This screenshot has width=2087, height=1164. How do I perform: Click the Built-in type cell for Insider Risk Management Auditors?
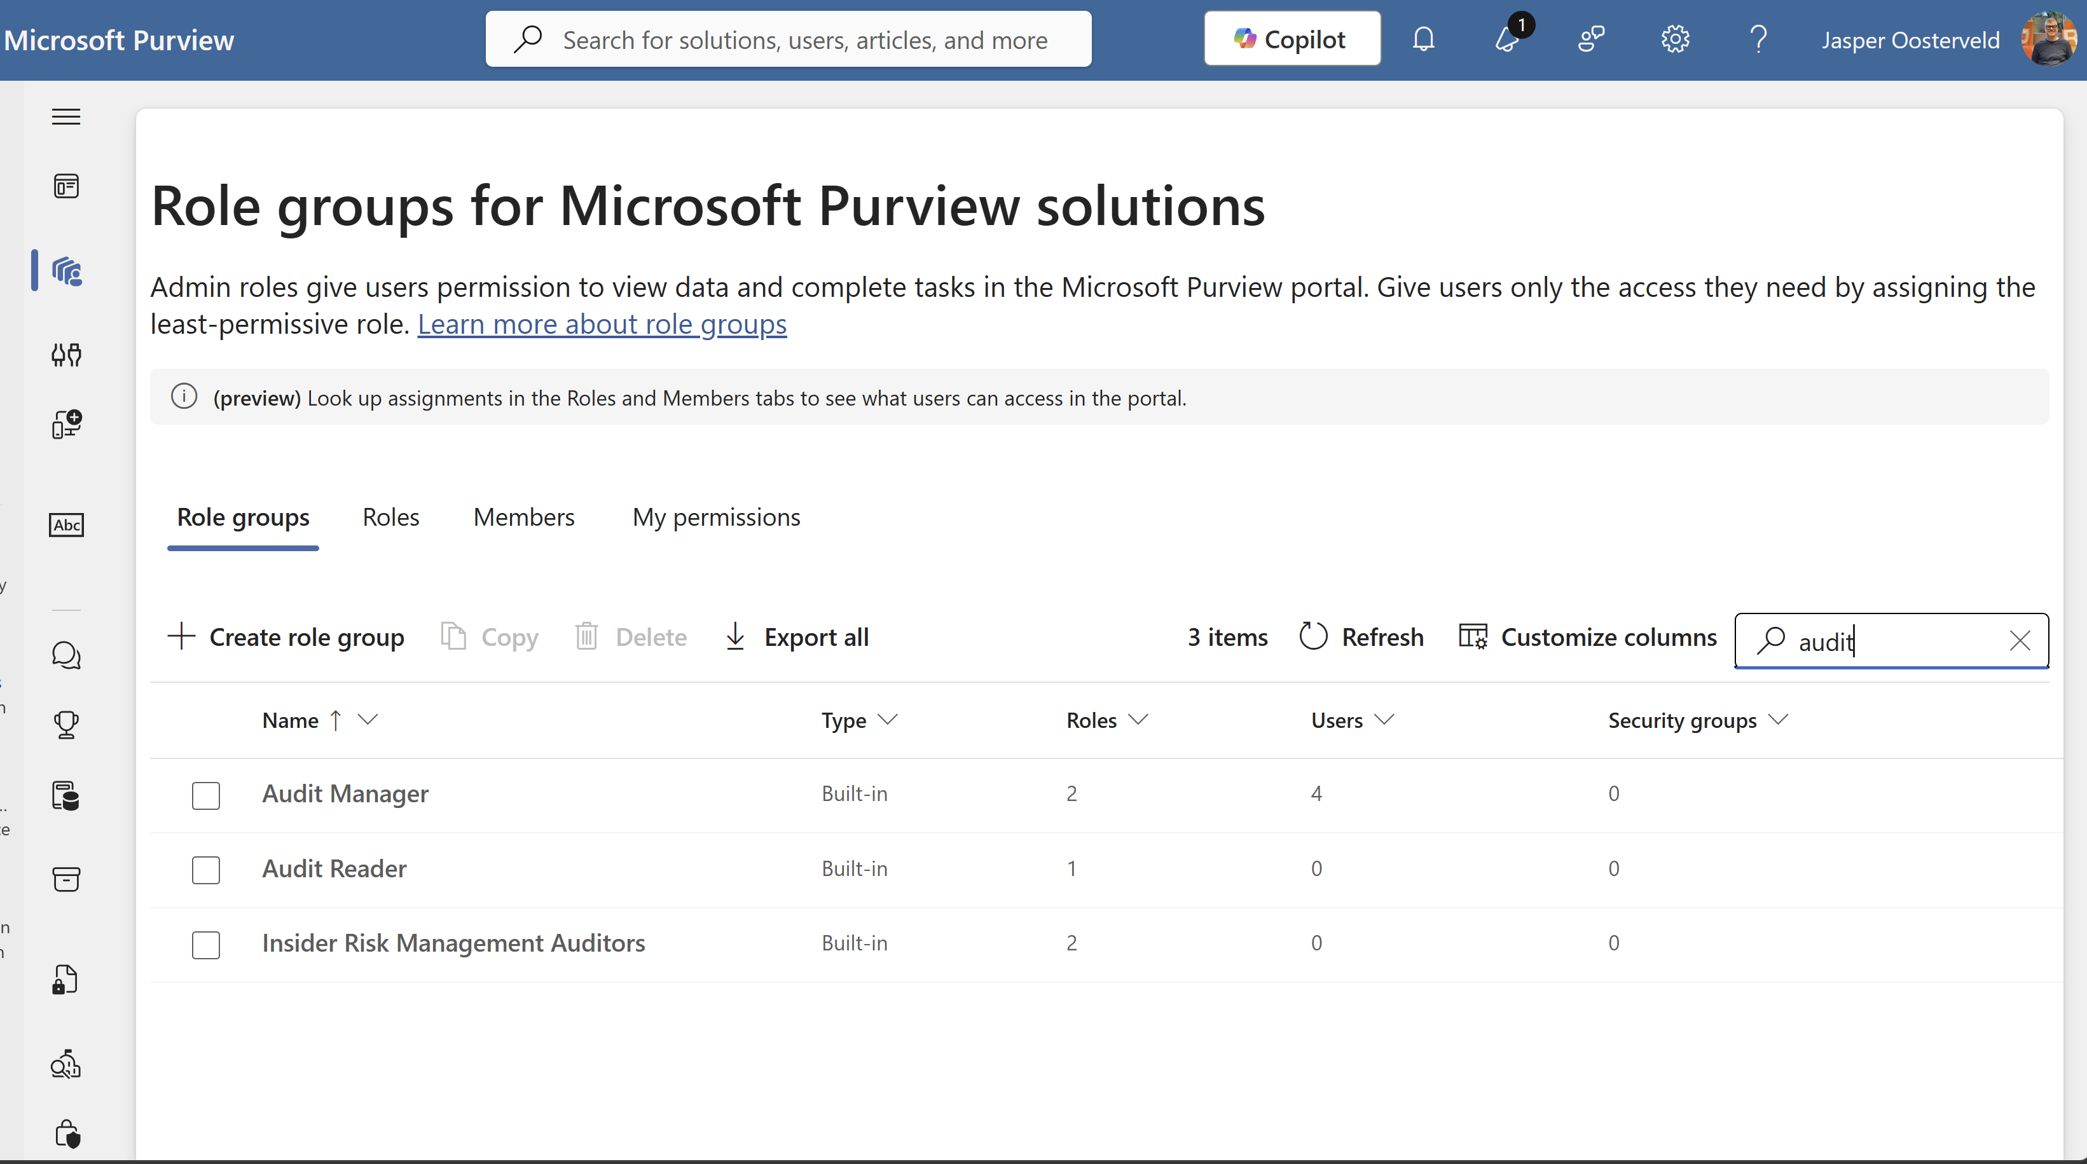(x=855, y=943)
